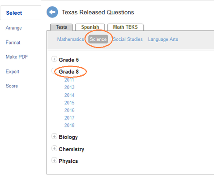214x178 pixels.
Task: Go to the Make PDF step
Action: [x=17, y=57]
